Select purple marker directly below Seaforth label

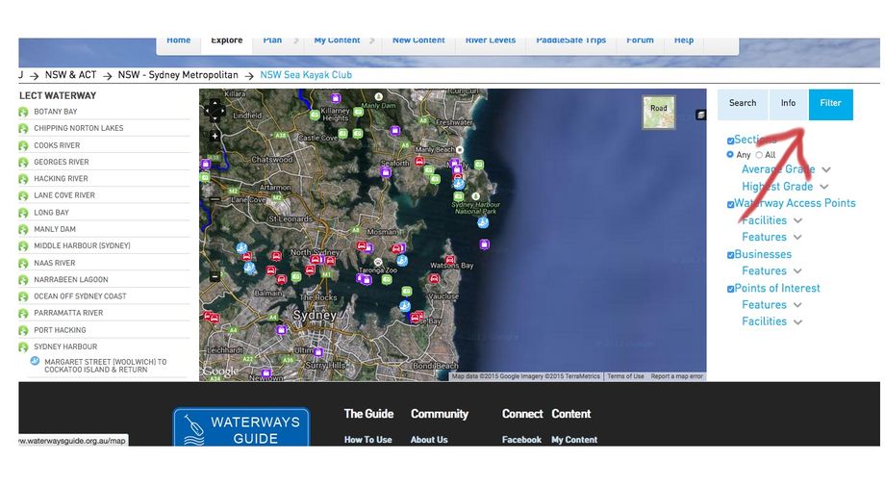coord(386,172)
